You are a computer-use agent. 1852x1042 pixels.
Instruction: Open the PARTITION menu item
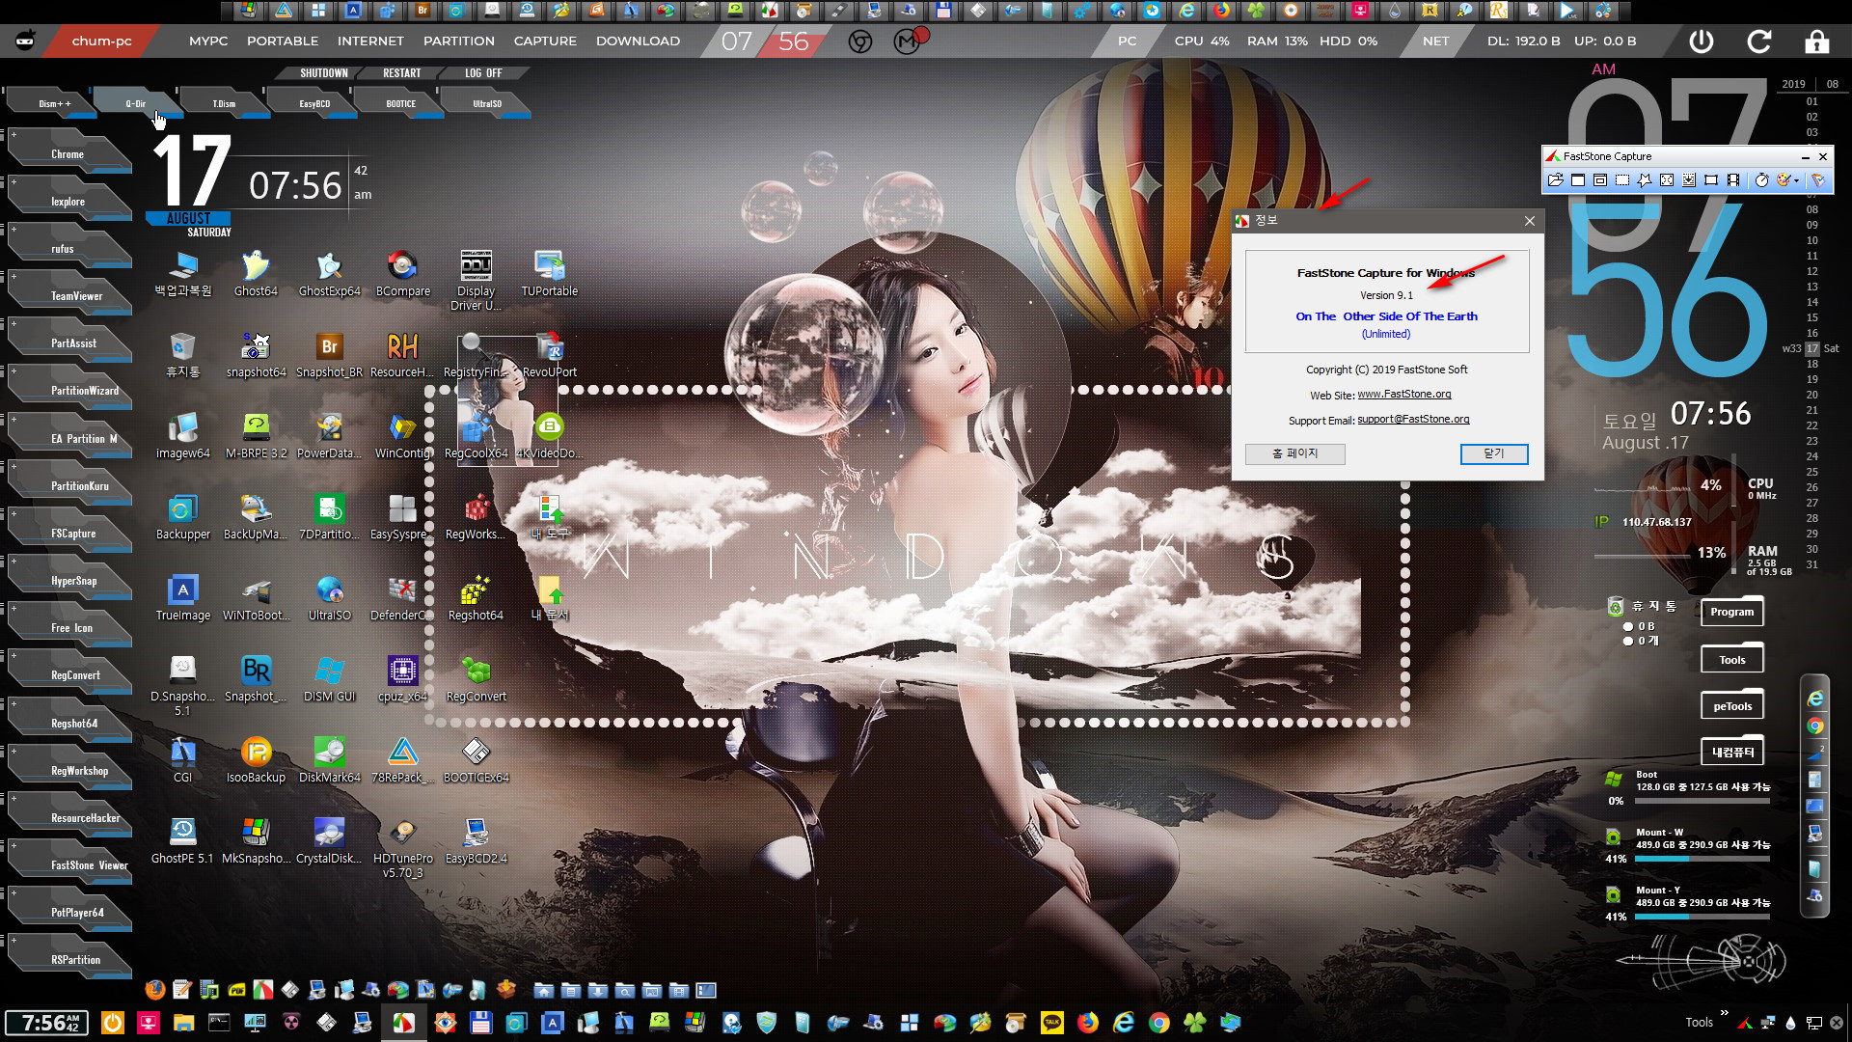click(x=459, y=41)
